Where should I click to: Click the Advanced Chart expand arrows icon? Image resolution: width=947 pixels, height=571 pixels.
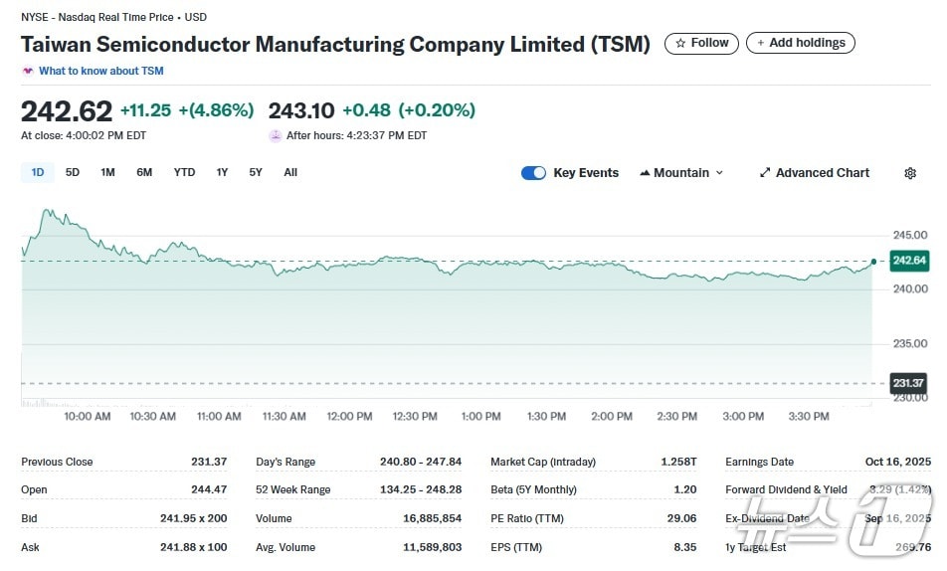click(765, 173)
